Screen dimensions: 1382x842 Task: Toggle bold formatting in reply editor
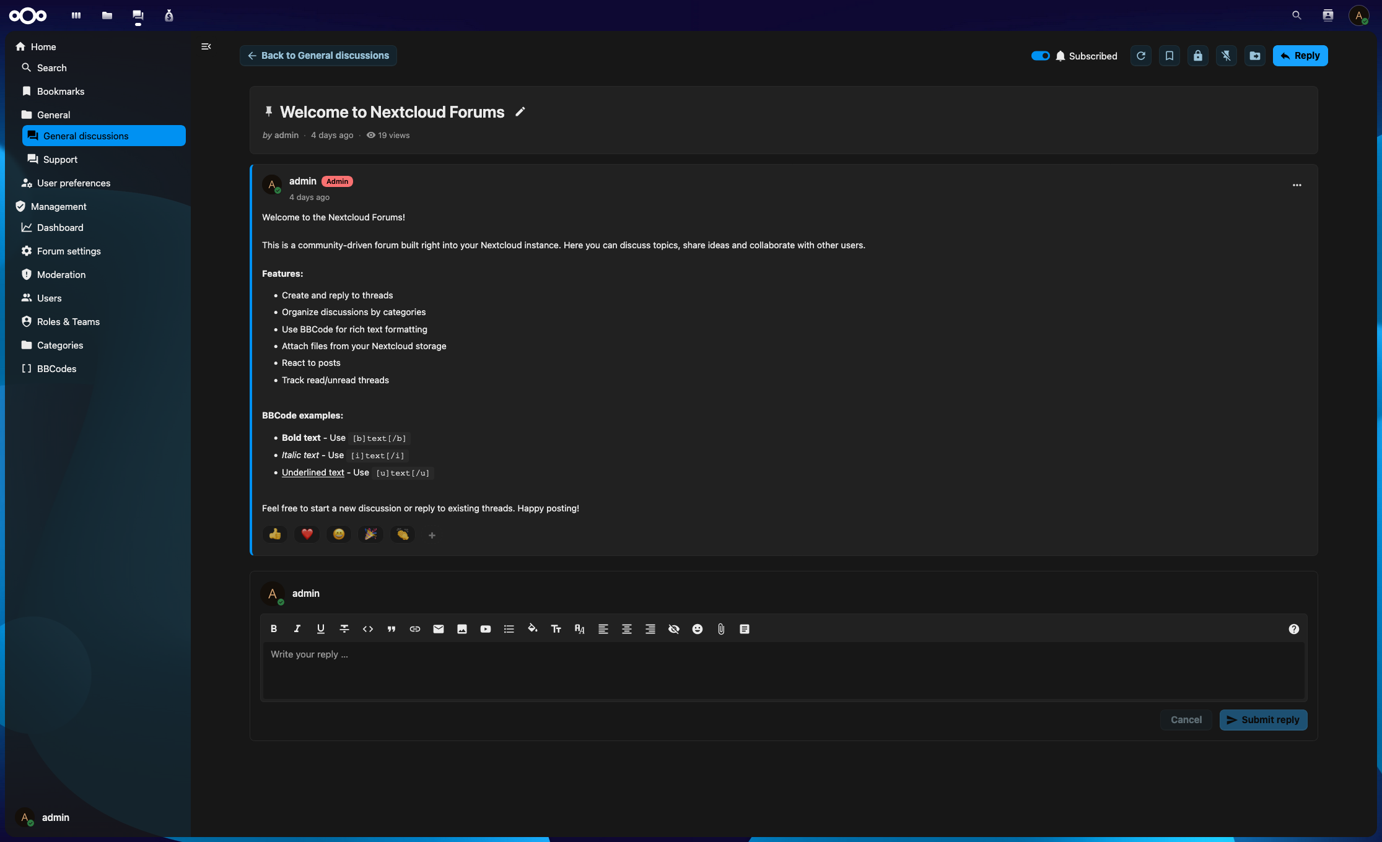click(274, 629)
